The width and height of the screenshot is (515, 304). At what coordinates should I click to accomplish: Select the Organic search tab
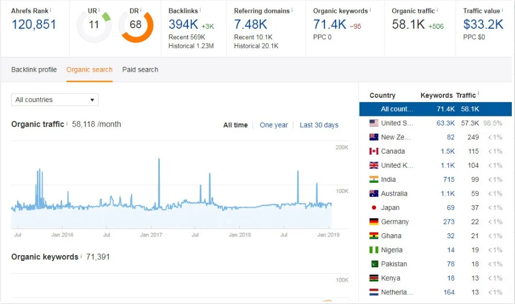[x=89, y=70]
